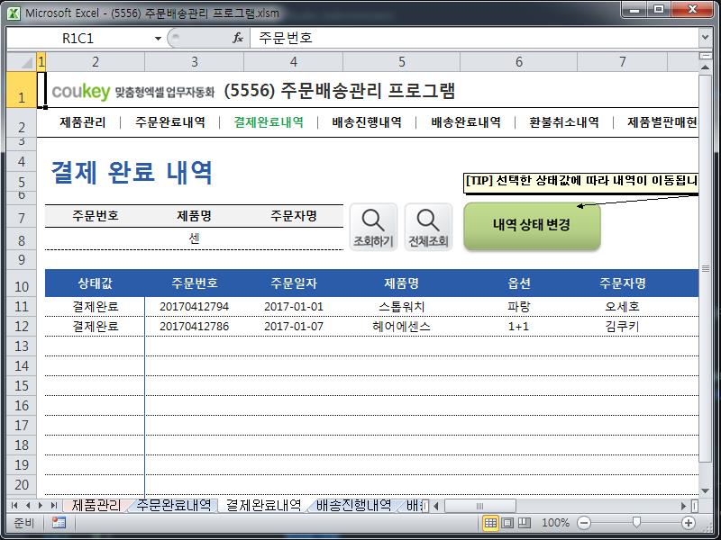Click the zoom slider handle
The height and width of the screenshot is (540, 721).
[x=636, y=522]
